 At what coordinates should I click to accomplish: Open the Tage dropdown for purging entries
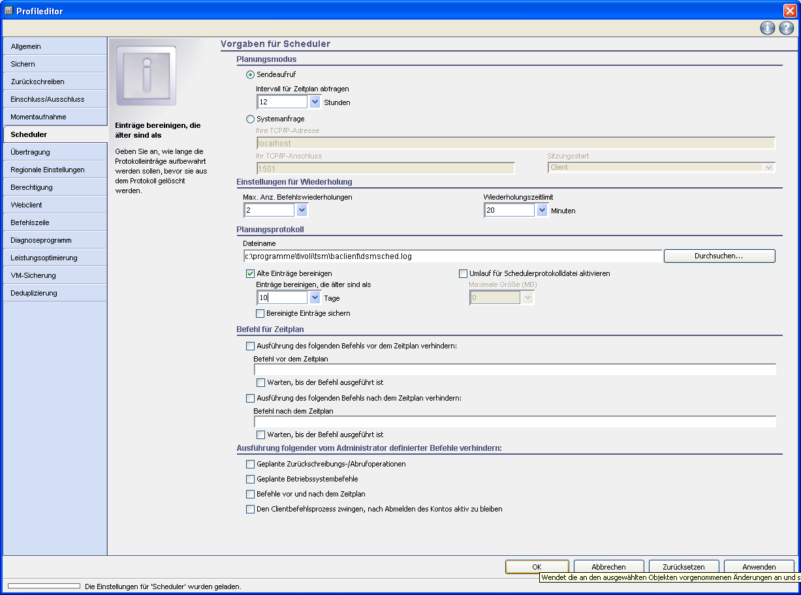[x=315, y=297]
